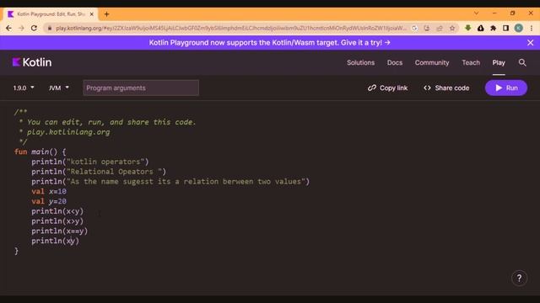Go back with the browser back arrow

[x=8, y=28]
